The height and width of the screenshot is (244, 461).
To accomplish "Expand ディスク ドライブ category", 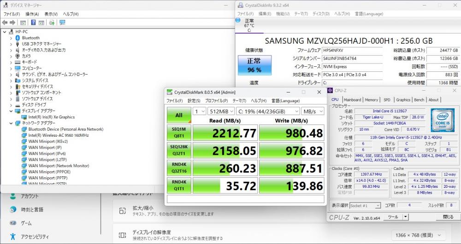I will (11, 105).
